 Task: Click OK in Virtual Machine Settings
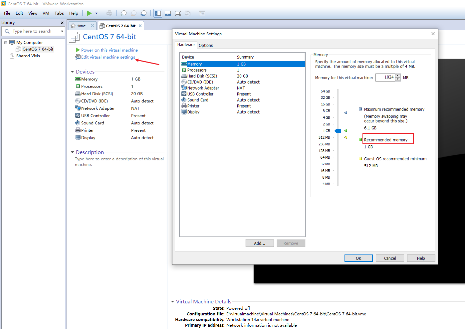click(358, 258)
